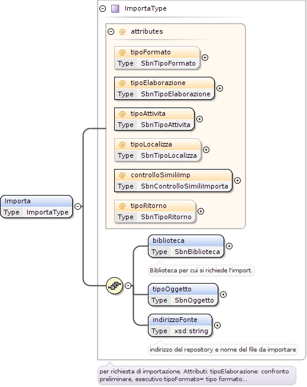
Task: Expand the controlloSimiliImp attribute
Action: click(x=238, y=181)
